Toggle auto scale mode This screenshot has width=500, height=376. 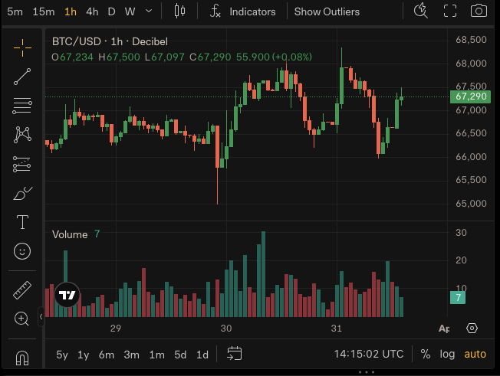pos(475,354)
